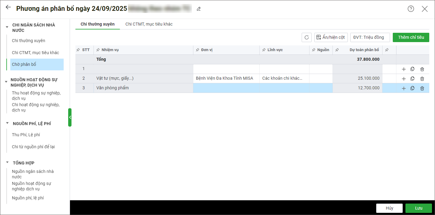
Task: Switch to Chi CTMT, mục tiêu khác tab
Action: (149, 24)
